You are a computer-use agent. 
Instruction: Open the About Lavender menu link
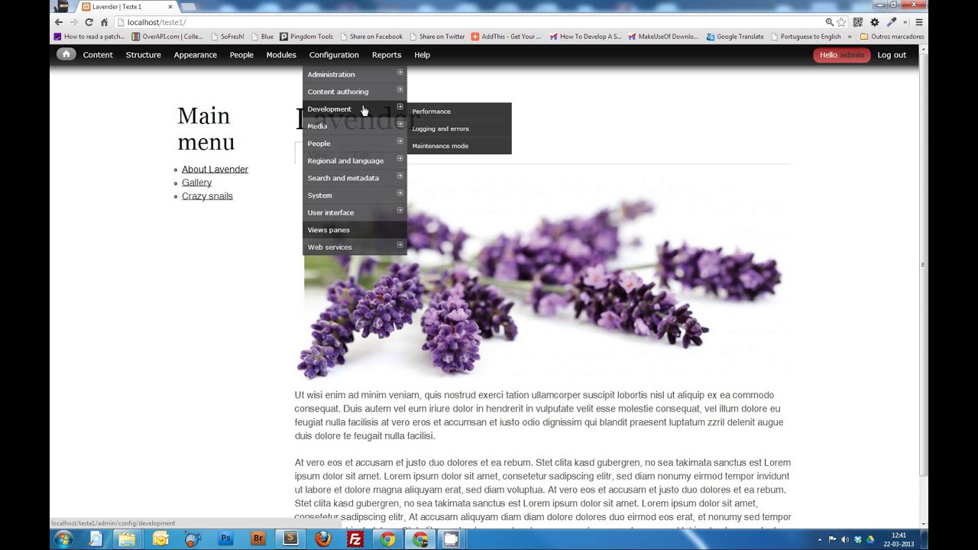point(215,170)
